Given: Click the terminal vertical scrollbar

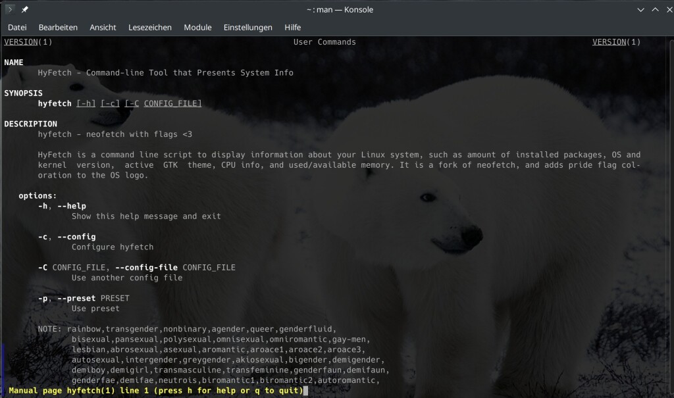Looking at the screenshot, I should point(671,217).
